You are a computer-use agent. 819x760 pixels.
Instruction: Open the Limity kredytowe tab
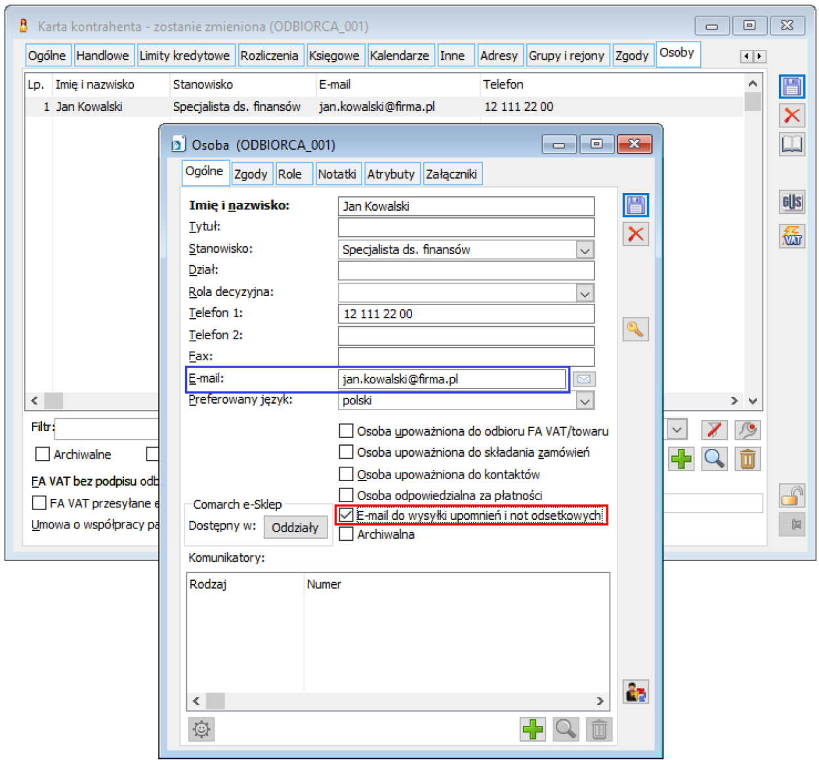pyautogui.click(x=184, y=56)
